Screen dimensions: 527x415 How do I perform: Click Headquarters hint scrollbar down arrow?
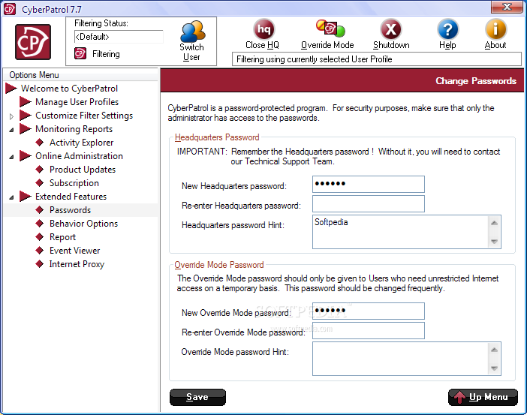[494, 241]
